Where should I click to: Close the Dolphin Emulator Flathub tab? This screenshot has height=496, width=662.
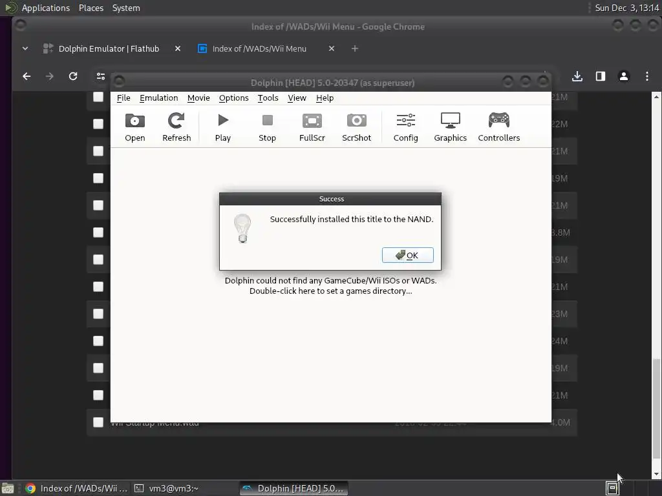(x=178, y=48)
